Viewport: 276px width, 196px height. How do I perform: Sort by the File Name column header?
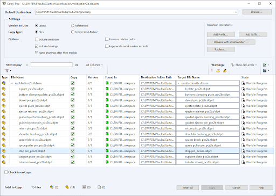click(40, 77)
